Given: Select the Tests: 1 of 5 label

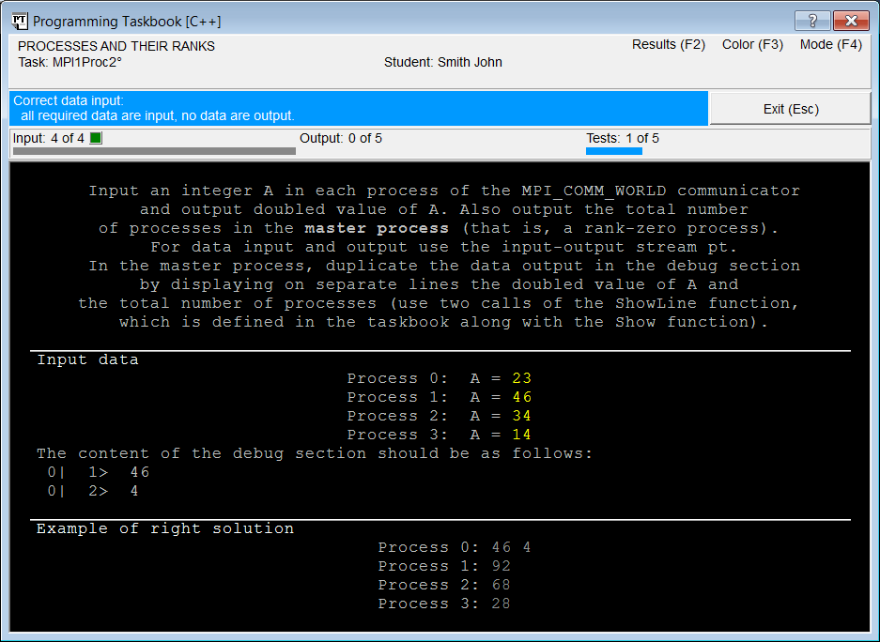Looking at the screenshot, I should point(623,138).
